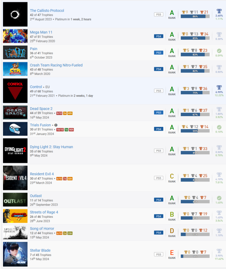Viewport: 226px width, 269px height.
Task: Click the 6/10 tag on Song of Horror
Action: [x=59, y=233]
